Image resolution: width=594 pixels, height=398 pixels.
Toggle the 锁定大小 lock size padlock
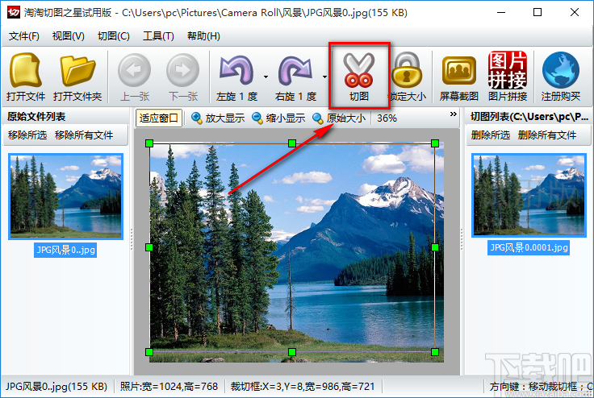click(x=408, y=77)
